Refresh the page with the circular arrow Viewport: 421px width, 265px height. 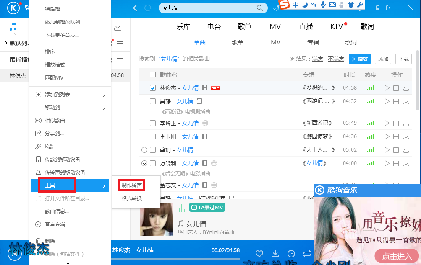[x=148, y=8]
